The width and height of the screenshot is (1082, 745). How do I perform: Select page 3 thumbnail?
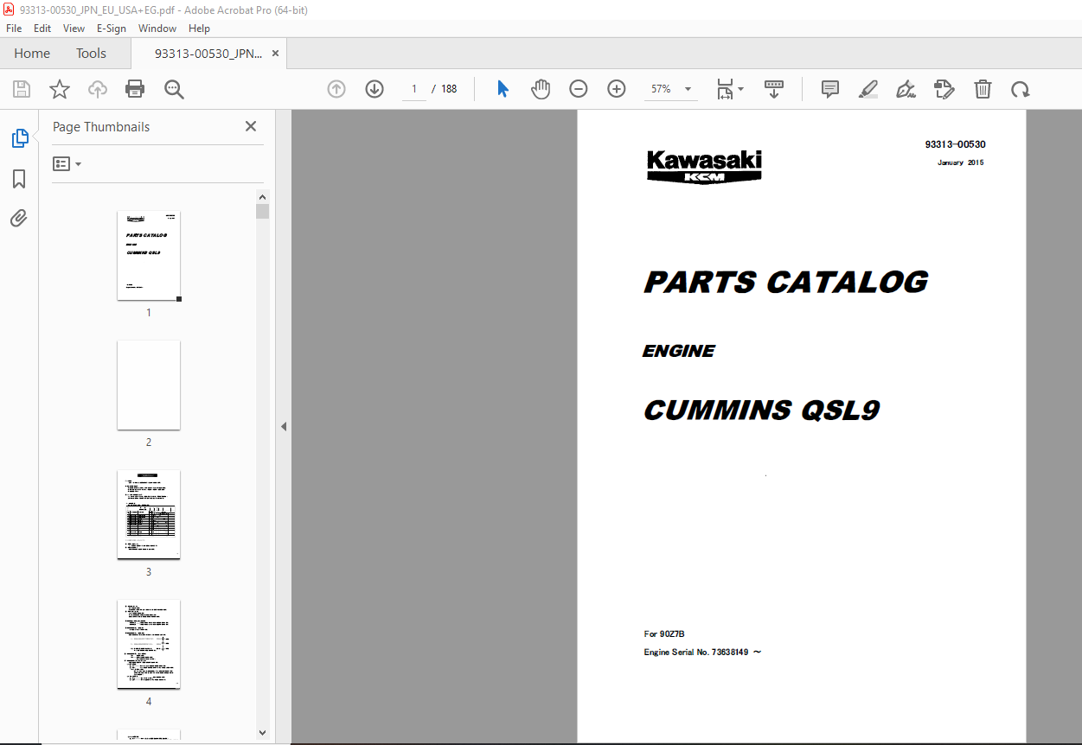pos(149,515)
